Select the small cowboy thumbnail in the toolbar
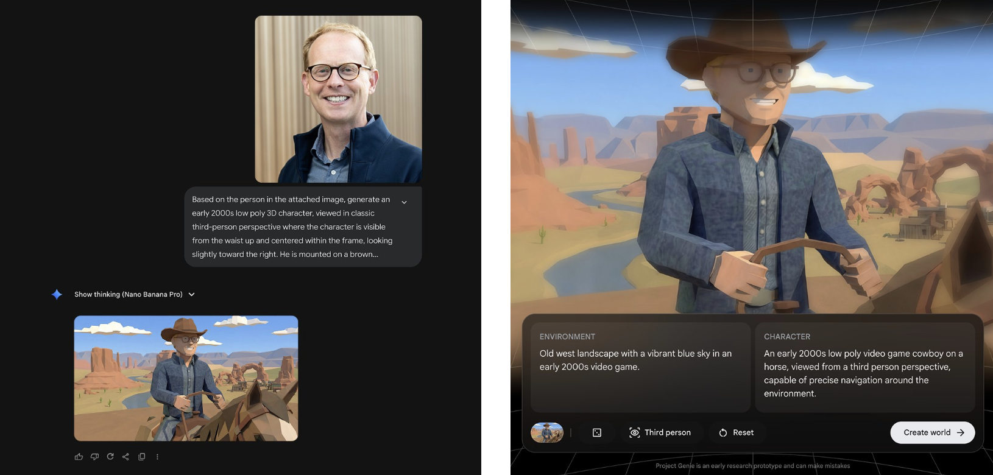Image resolution: width=993 pixels, height=475 pixels. pos(546,432)
